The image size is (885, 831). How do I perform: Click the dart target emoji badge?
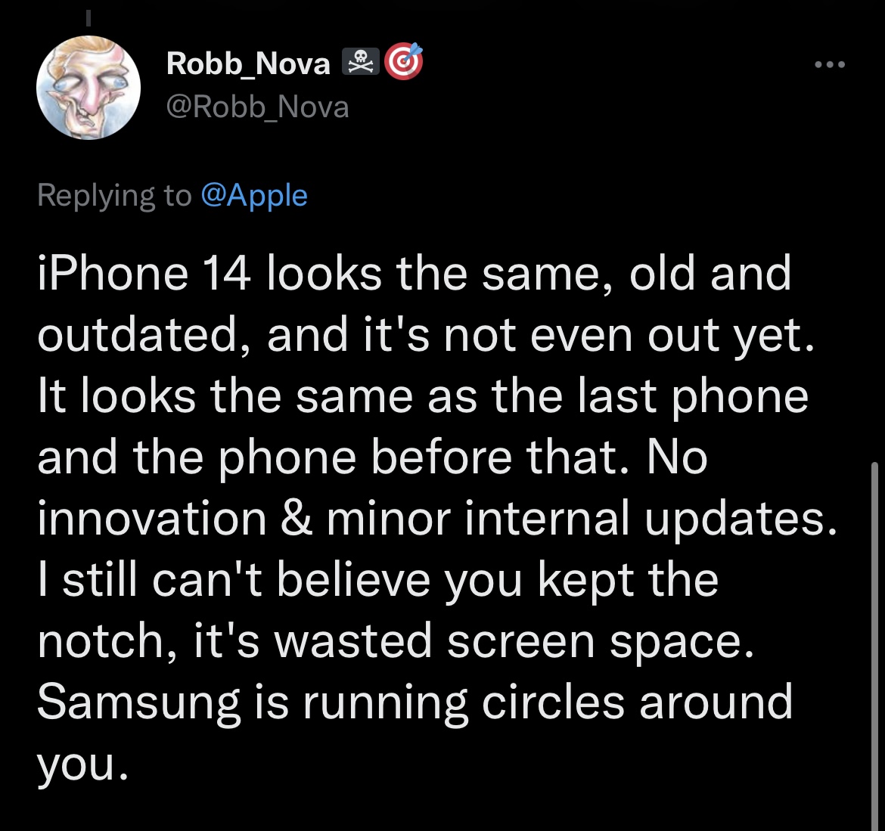(x=404, y=63)
